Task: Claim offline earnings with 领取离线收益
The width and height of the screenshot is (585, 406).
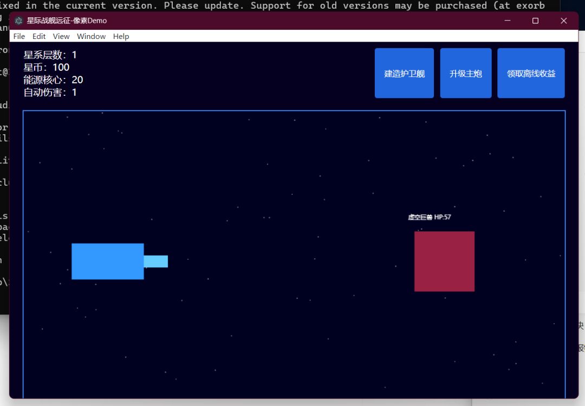Action: (531, 73)
